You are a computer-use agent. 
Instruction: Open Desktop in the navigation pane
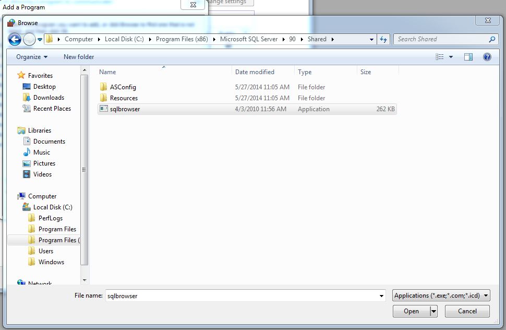pos(44,87)
